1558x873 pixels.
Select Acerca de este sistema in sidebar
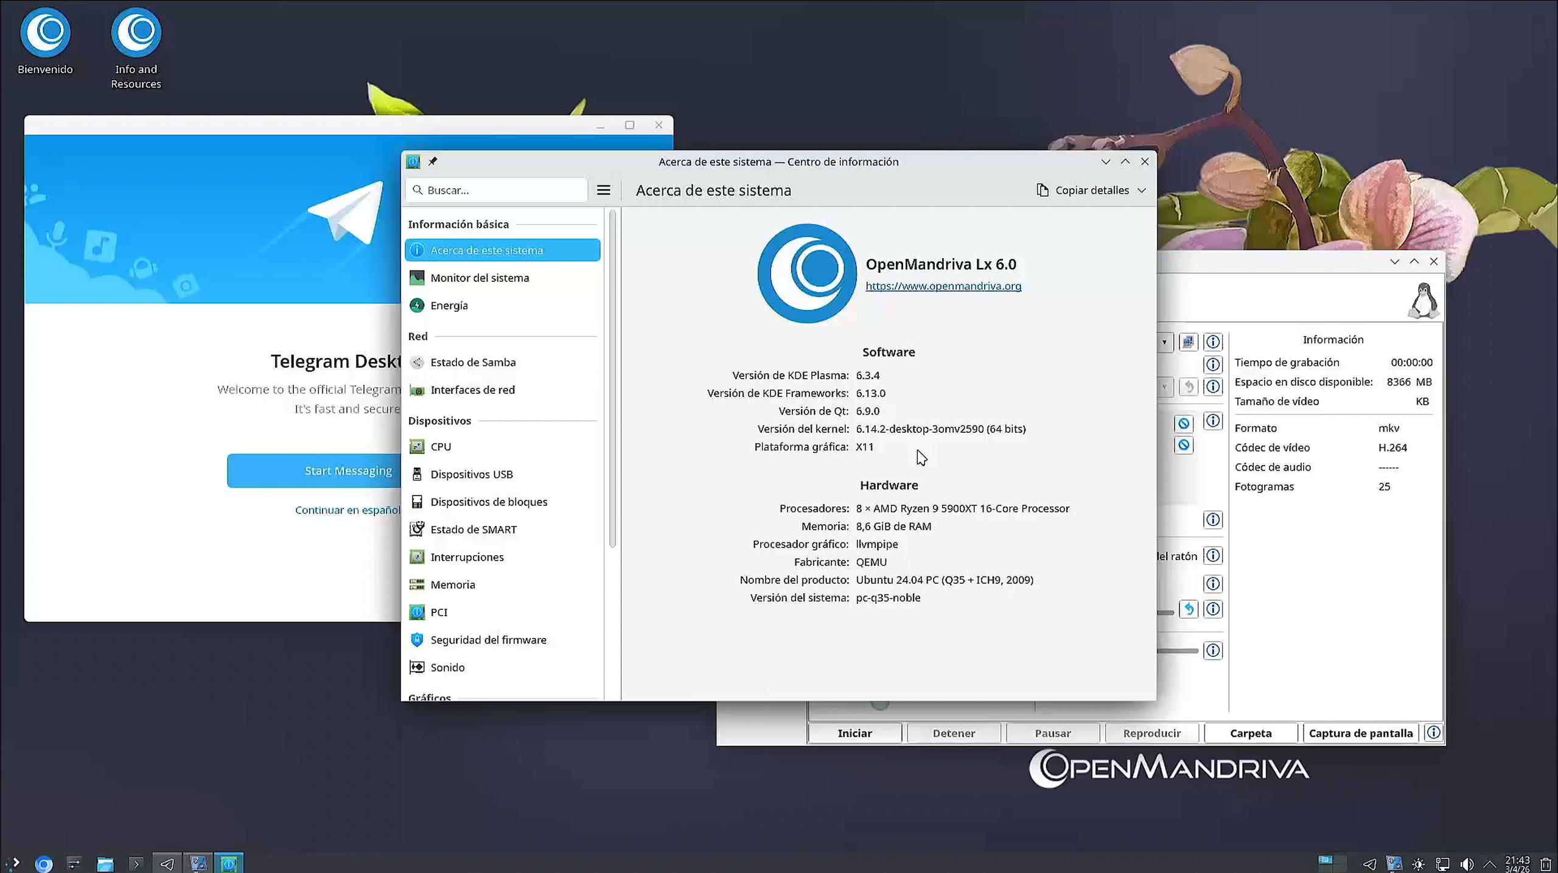502,250
